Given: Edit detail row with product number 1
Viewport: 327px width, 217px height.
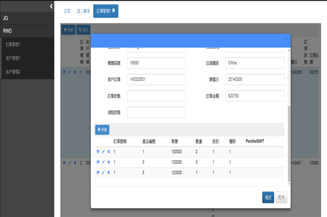Looking at the screenshot, I should coord(103,152).
